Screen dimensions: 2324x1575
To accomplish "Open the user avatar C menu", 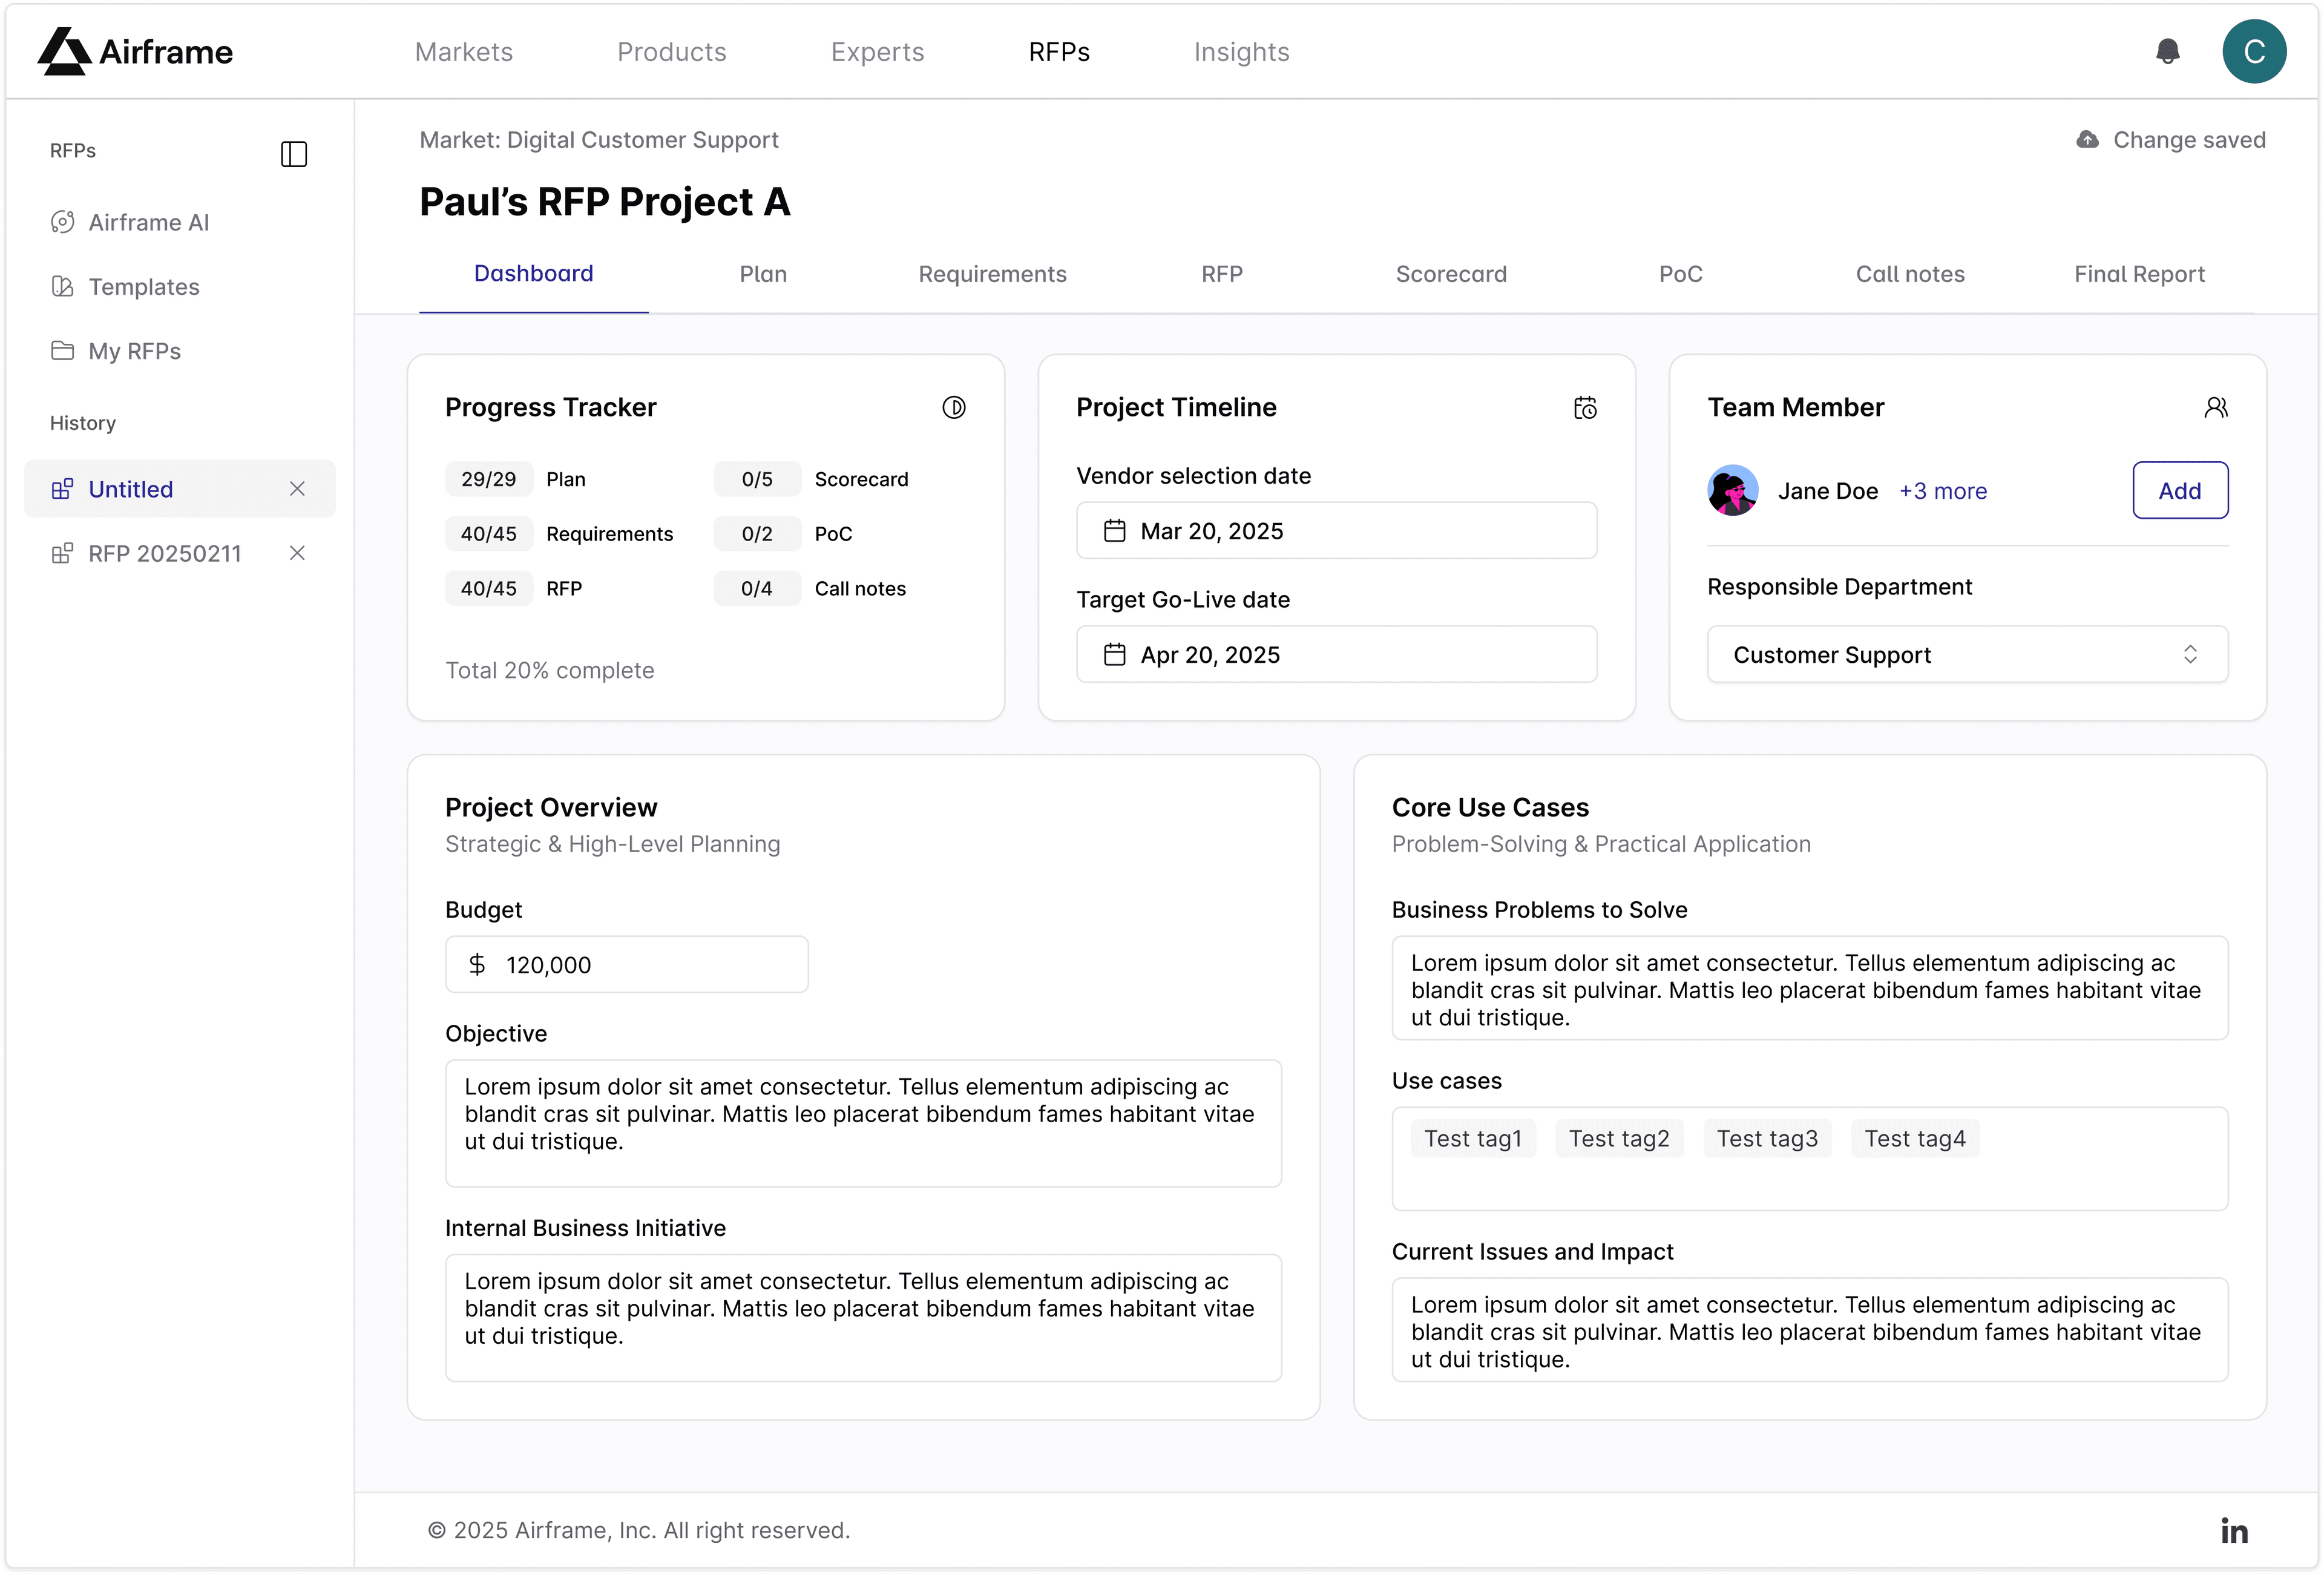I will coord(2254,51).
